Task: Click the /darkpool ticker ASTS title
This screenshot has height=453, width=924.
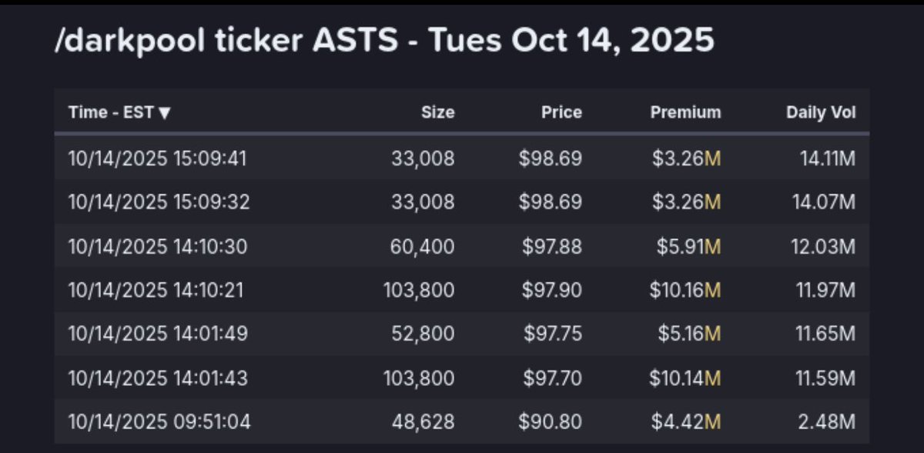Action: click(x=385, y=42)
